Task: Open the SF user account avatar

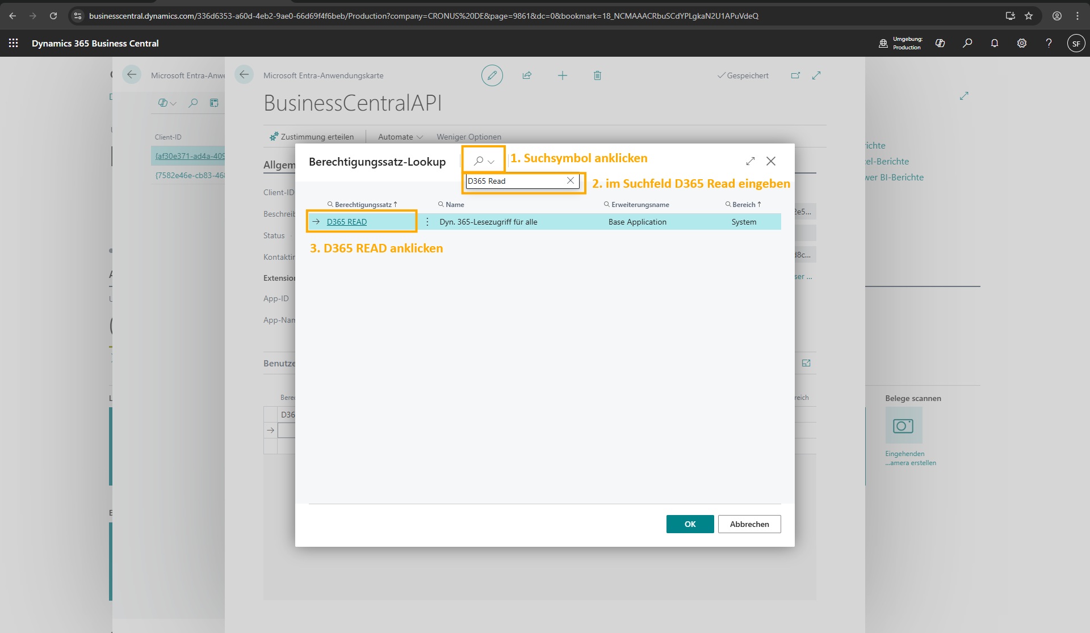Action: (x=1076, y=43)
